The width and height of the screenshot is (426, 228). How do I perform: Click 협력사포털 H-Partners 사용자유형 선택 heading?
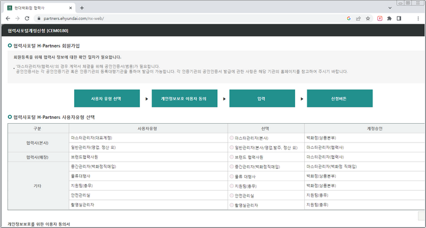54,117
